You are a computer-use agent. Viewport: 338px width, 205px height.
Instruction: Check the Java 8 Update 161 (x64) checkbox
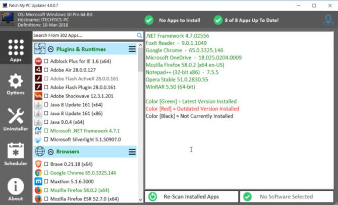tap(46, 105)
